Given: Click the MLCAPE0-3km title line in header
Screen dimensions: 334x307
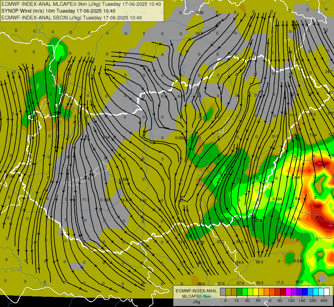Looking at the screenshot, I should [x=81, y=4].
